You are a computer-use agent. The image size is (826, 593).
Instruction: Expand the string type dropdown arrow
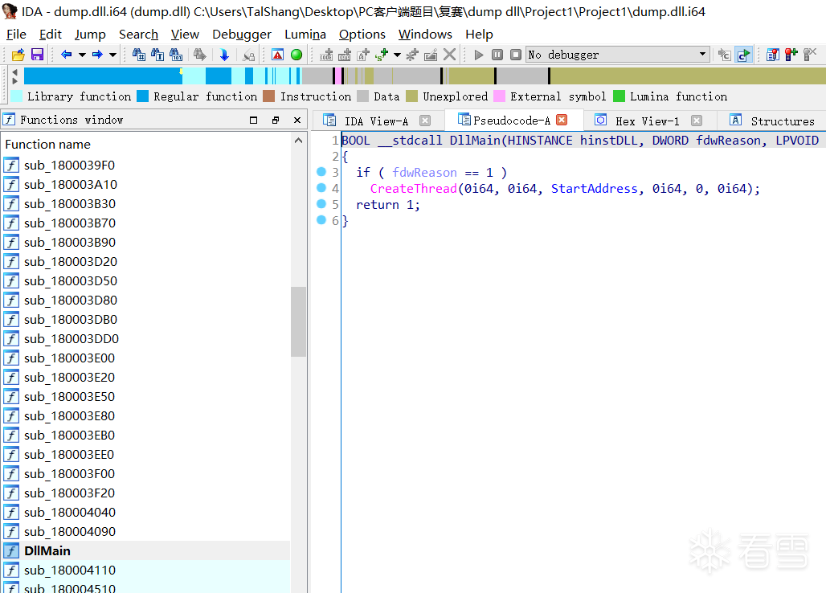[397, 55]
